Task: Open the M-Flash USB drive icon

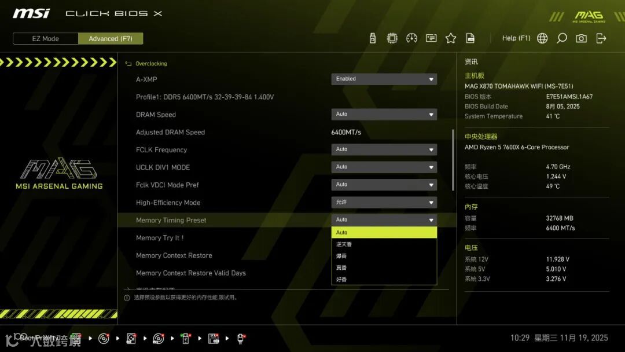Action: [x=372, y=38]
